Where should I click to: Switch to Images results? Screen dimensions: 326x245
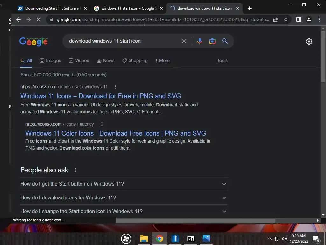[x=50, y=60]
